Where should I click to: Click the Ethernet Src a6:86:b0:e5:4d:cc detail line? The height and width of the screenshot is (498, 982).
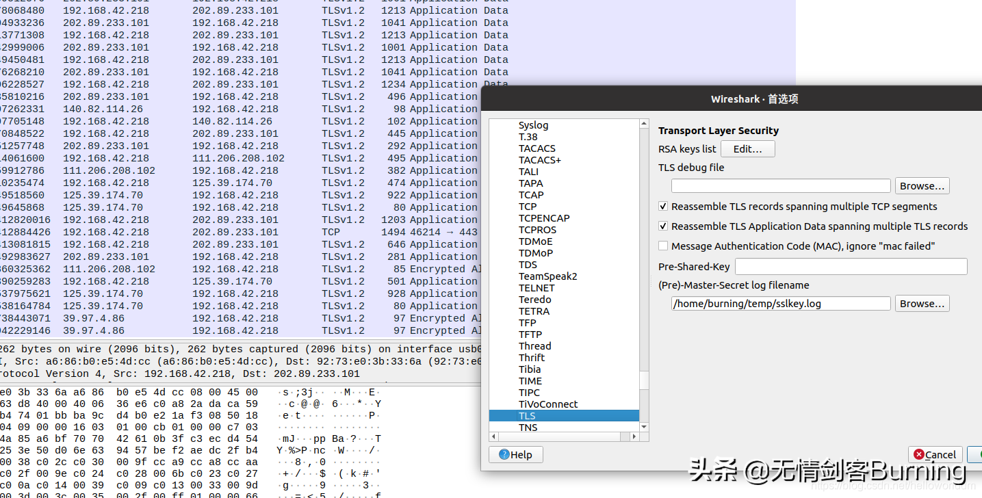click(x=240, y=361)
